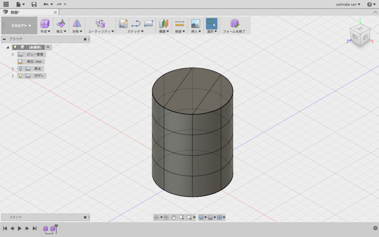Screen dimensions: 379x237
Task: Click the Grid and Snaps icon
Action: (x=210, y=217)
